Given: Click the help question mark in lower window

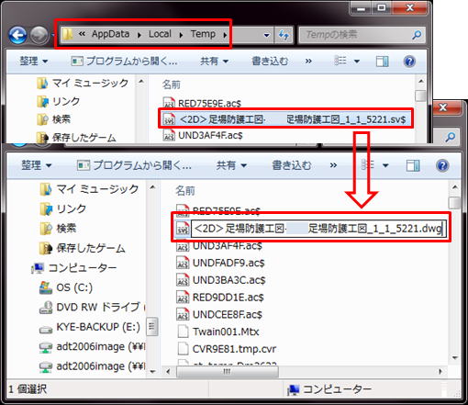Looking at the screenshot, I should (442, 165).
